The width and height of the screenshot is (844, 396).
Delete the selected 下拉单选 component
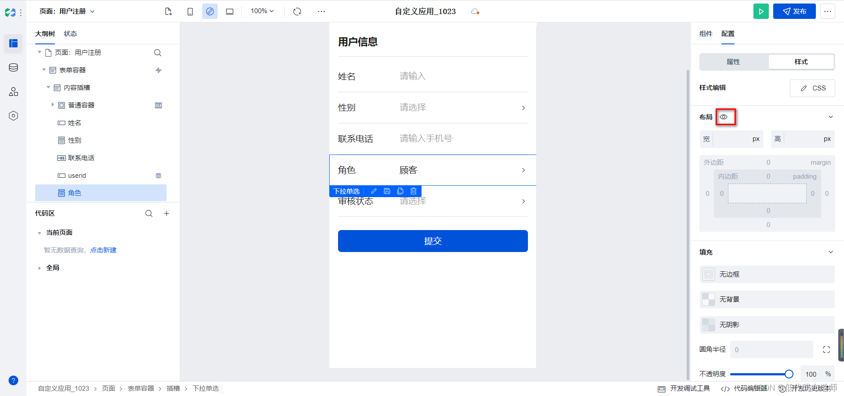tap(413, 191)
